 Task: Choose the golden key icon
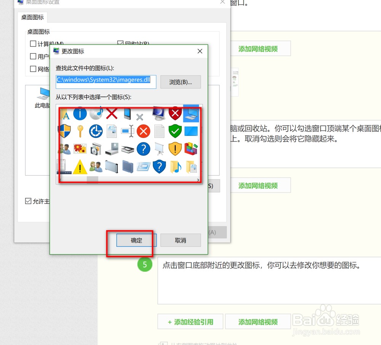(80, 131)
